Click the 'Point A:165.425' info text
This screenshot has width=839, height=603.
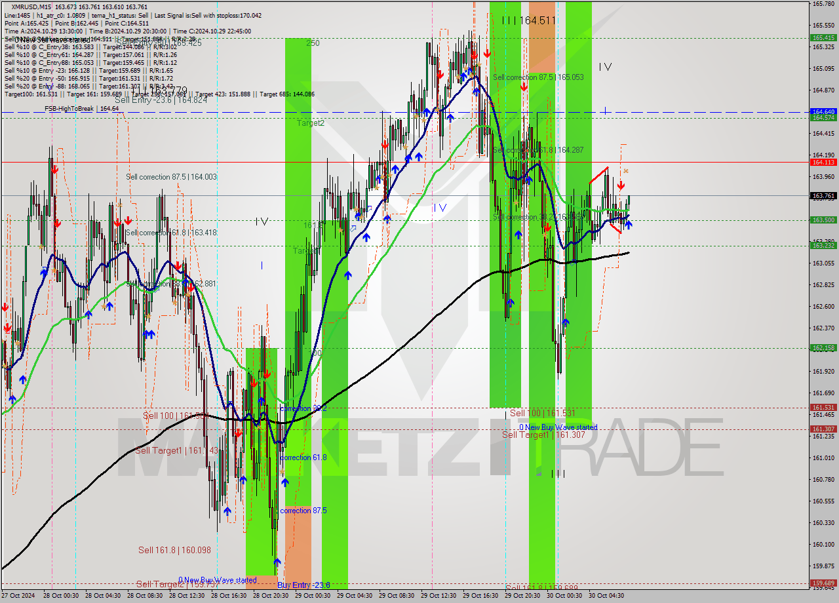(26, 23)
